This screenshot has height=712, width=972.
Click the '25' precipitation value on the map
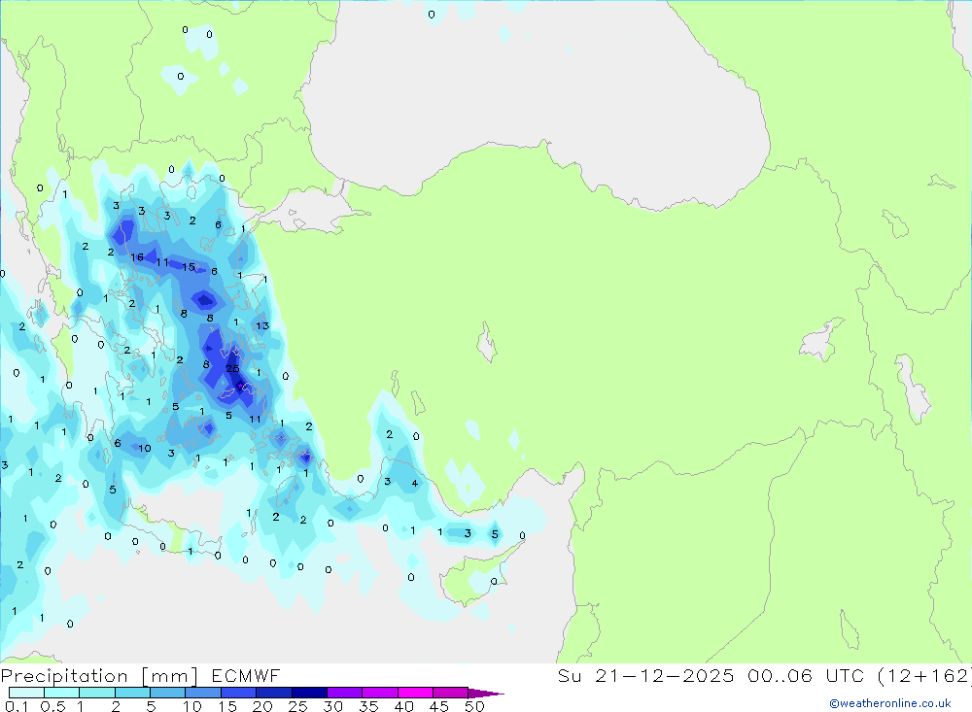pyautogui.click(x=232, y=369)
